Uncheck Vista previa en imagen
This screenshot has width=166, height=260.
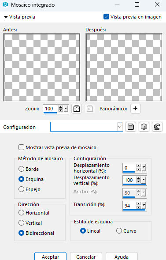106,17
